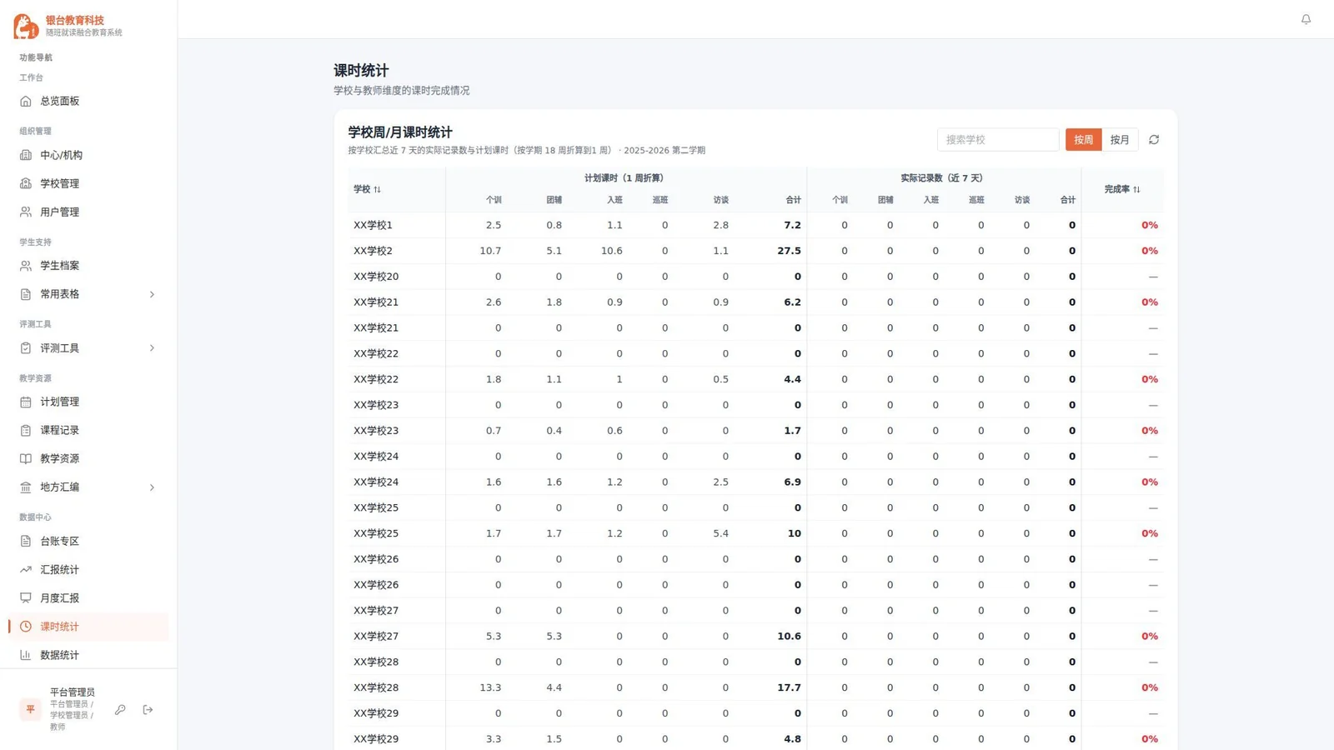Sort the table by 完成率 column

pyautogui.click(x=1122, y=189)
